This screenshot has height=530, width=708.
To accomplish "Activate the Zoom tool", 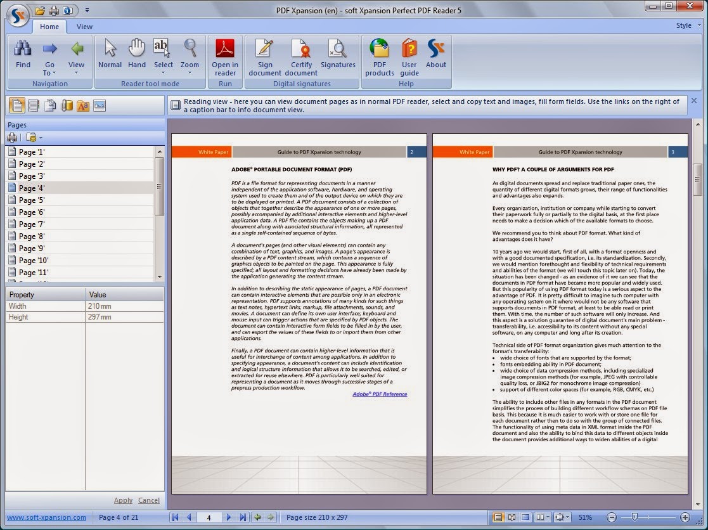I will click(x=190, y=53).
